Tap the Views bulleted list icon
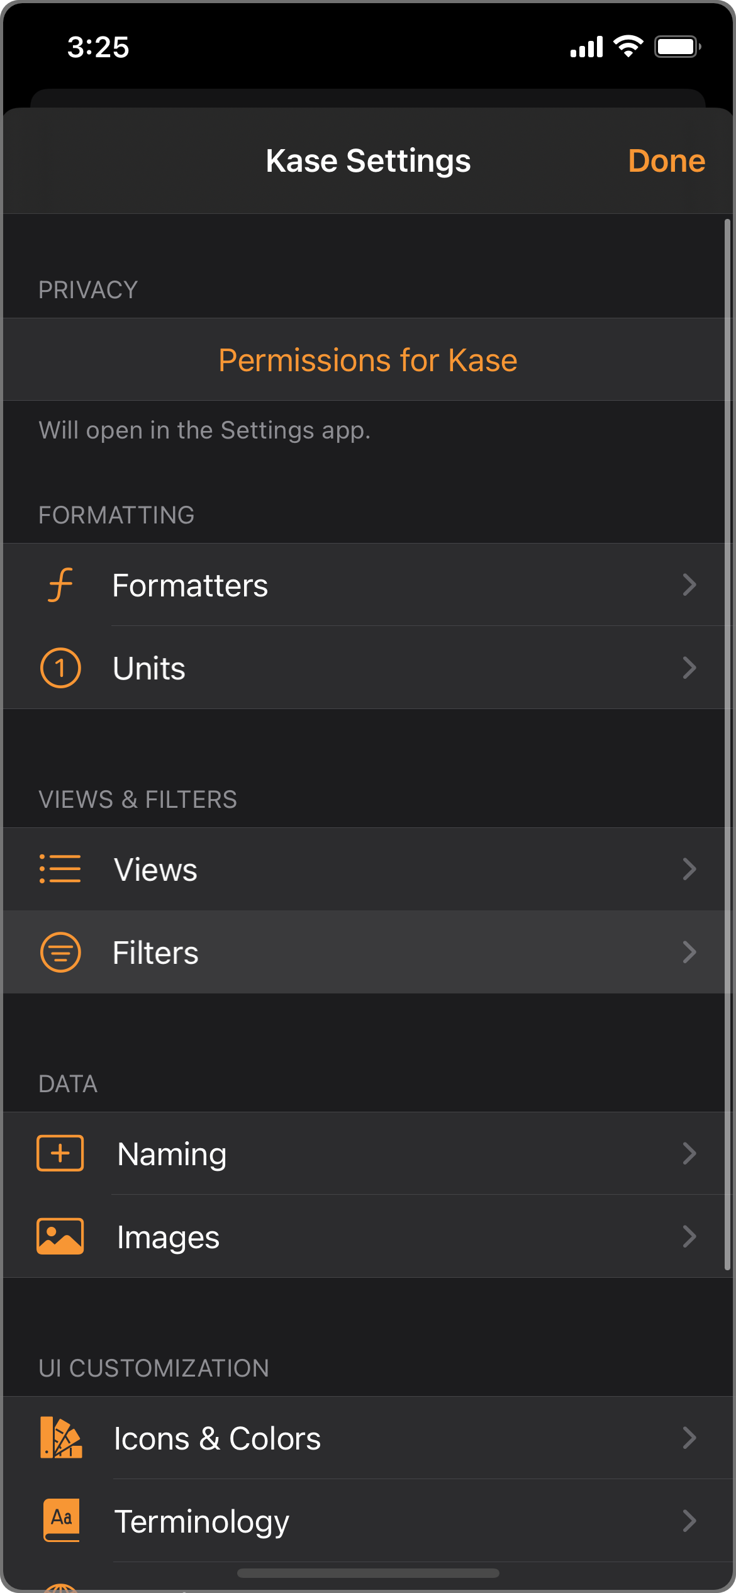The width and height of the screenshot is (736, 1593). (60, 869)
